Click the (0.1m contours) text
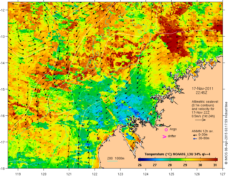228x176 pixels. (x=203, y=105)
